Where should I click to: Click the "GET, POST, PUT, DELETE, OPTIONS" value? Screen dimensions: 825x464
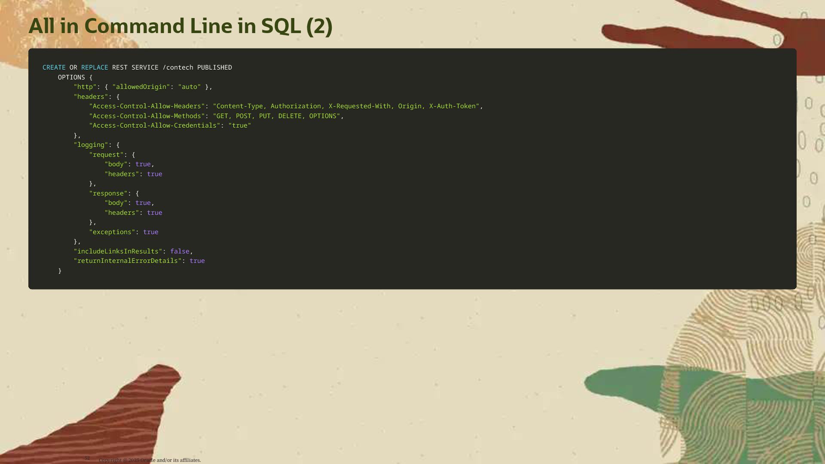coord(276,116)
